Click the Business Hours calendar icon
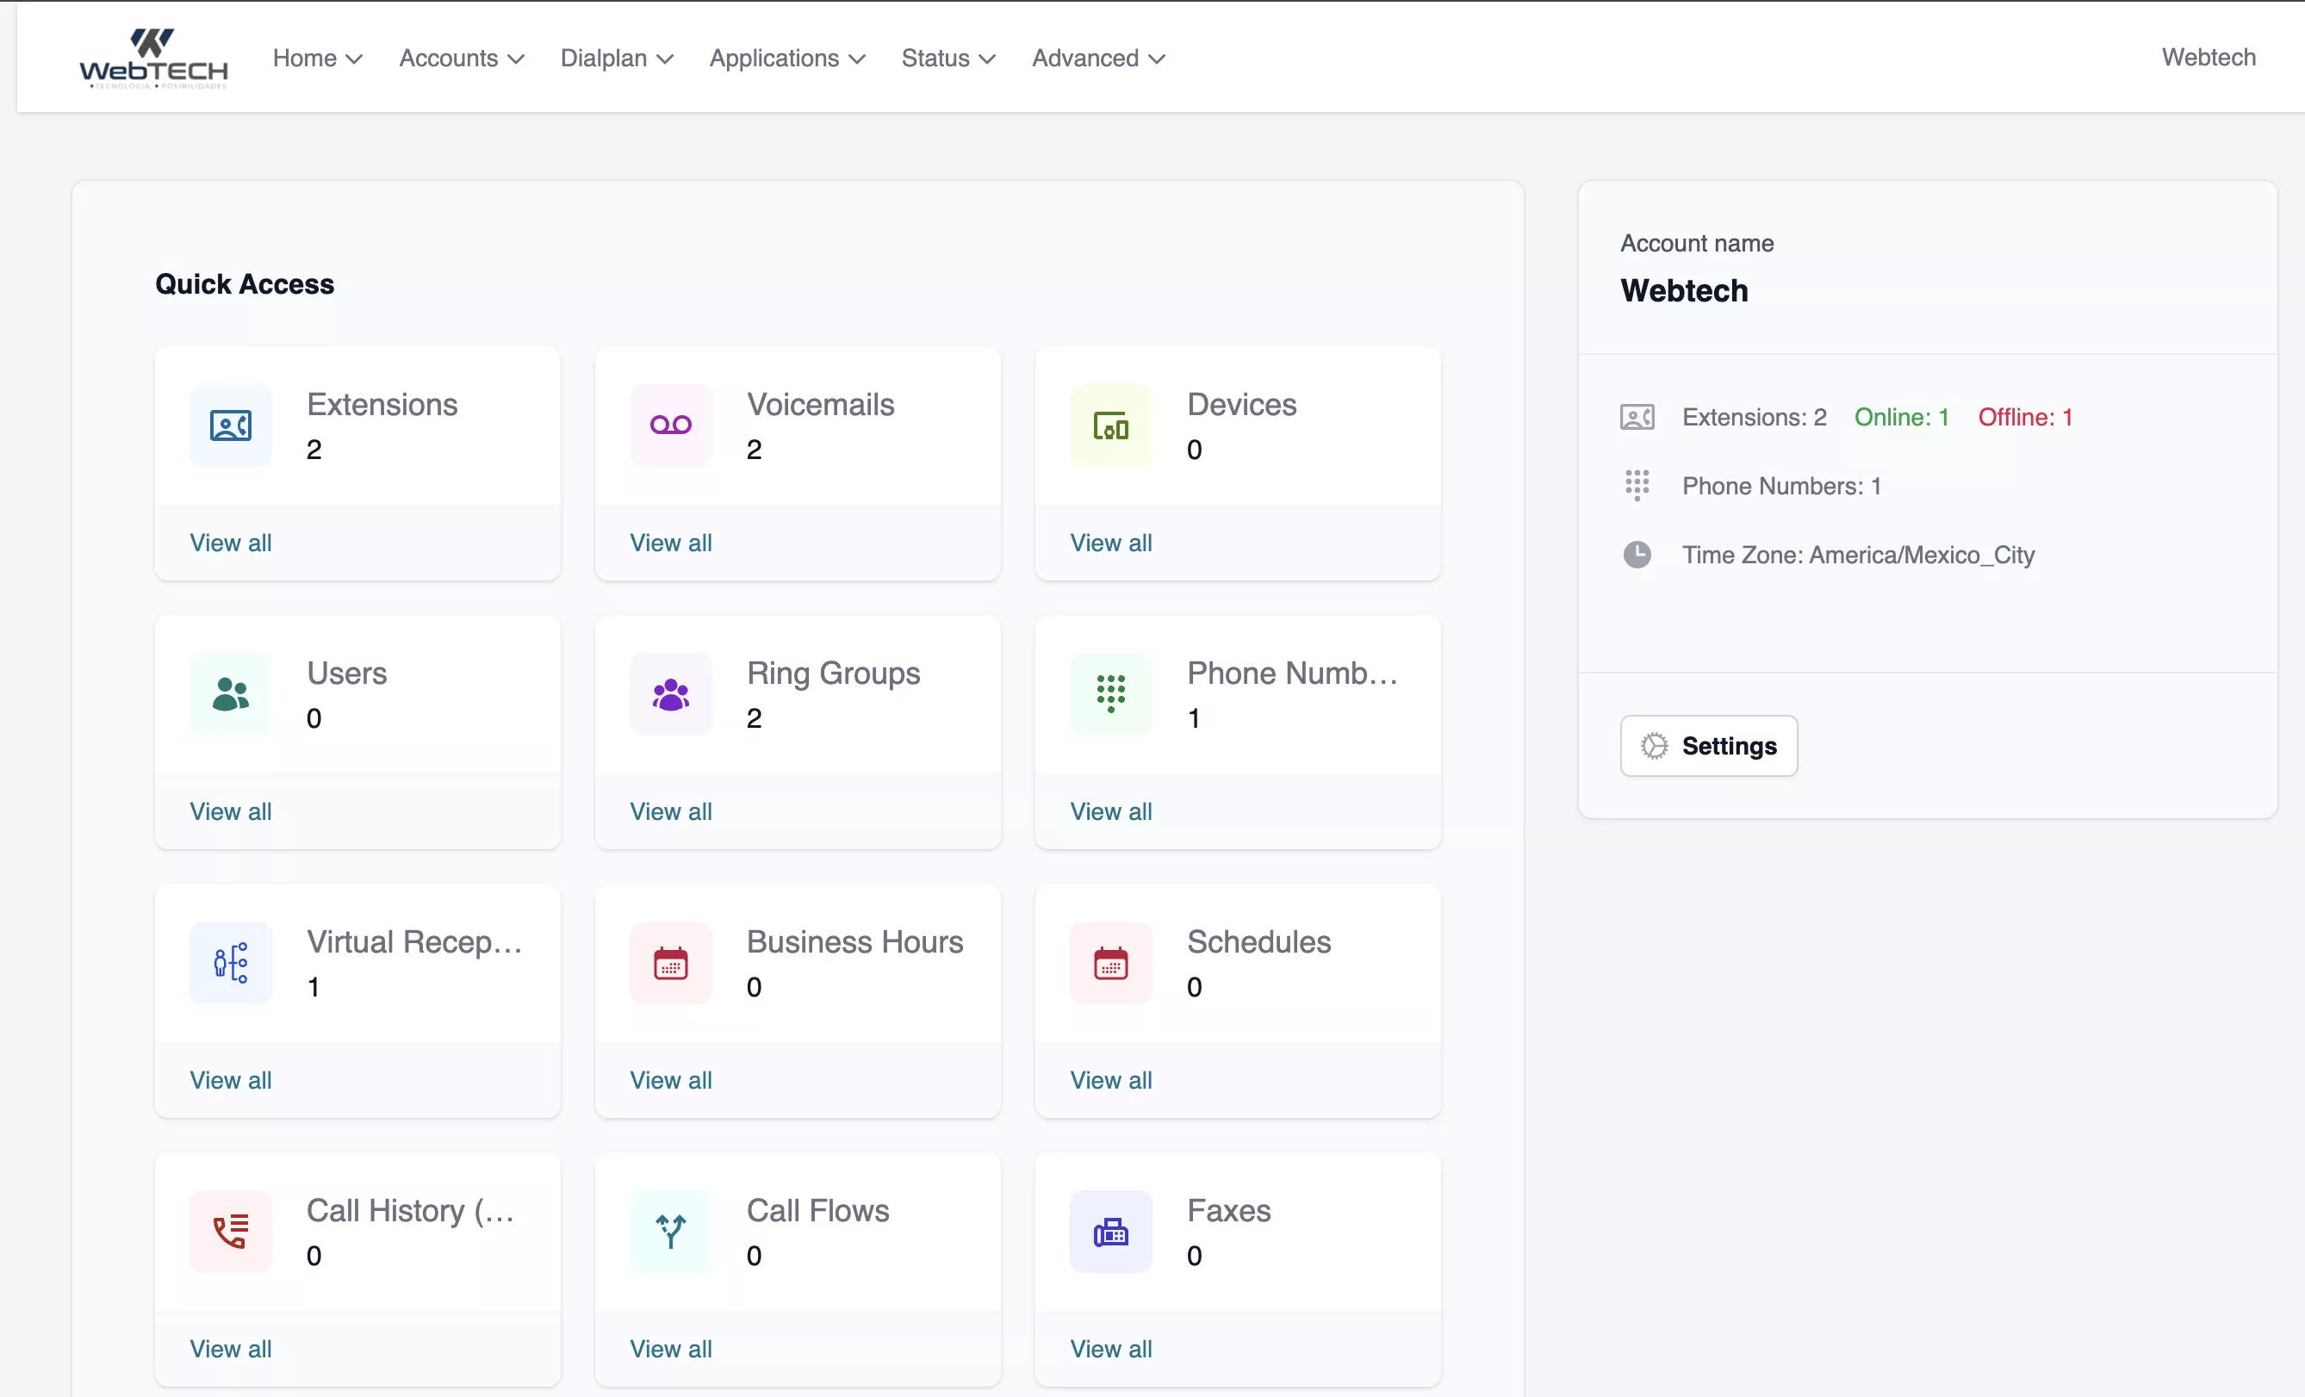The width and height of the screenshot is (2305, 1397). coord(670,962)
